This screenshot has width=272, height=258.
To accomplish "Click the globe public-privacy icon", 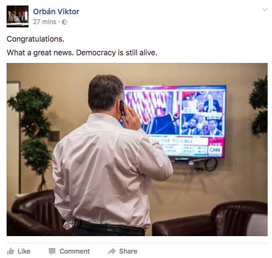I will pos(65,22).
